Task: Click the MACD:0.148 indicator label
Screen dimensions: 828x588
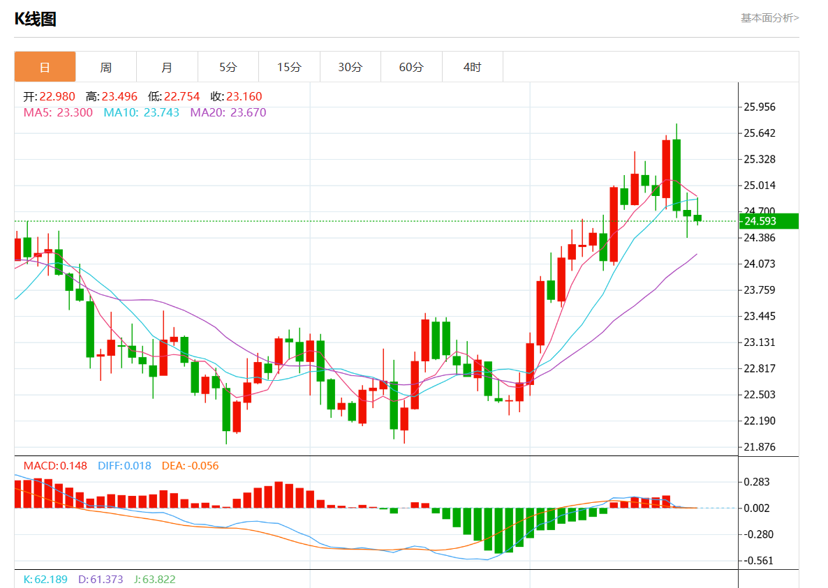Action: pos(55,466)
